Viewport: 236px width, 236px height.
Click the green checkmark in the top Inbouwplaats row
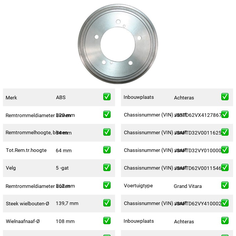click(225, 97)
